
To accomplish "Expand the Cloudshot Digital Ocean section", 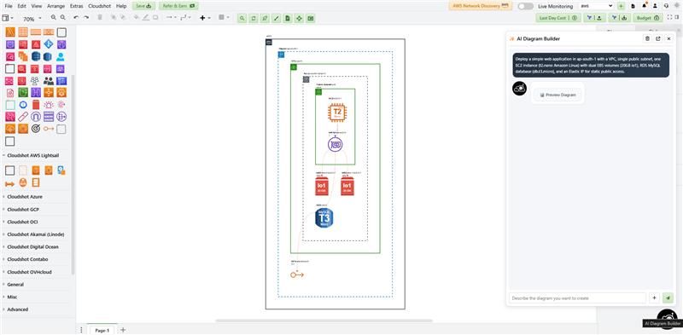I will pyautogui.click(x=32, y=246).
